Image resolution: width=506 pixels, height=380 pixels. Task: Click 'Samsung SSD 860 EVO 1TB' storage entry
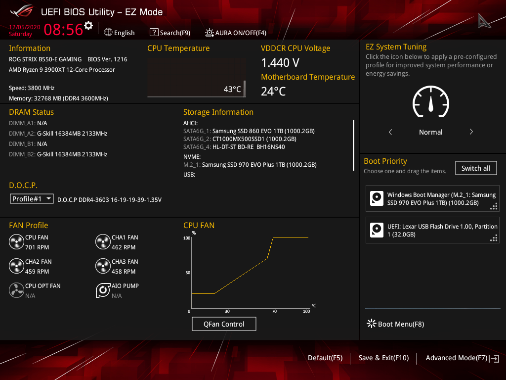tap(249, 131)
